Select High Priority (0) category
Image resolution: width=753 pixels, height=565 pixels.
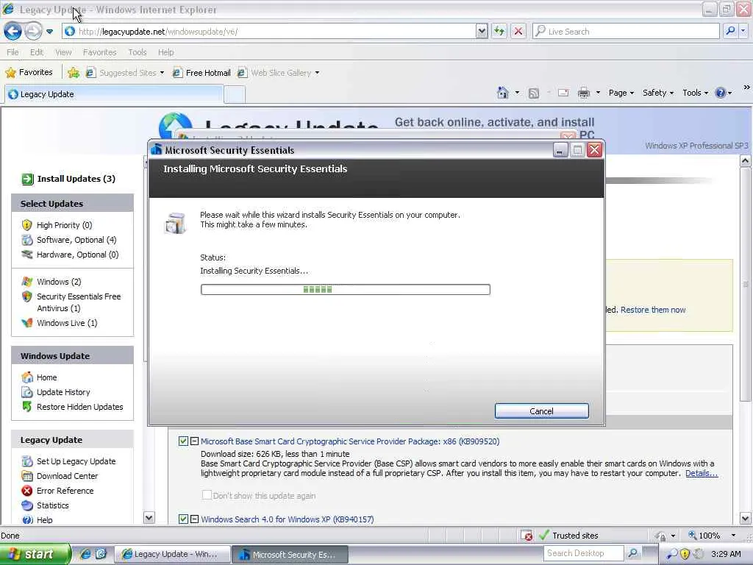[x=64, y=225]
